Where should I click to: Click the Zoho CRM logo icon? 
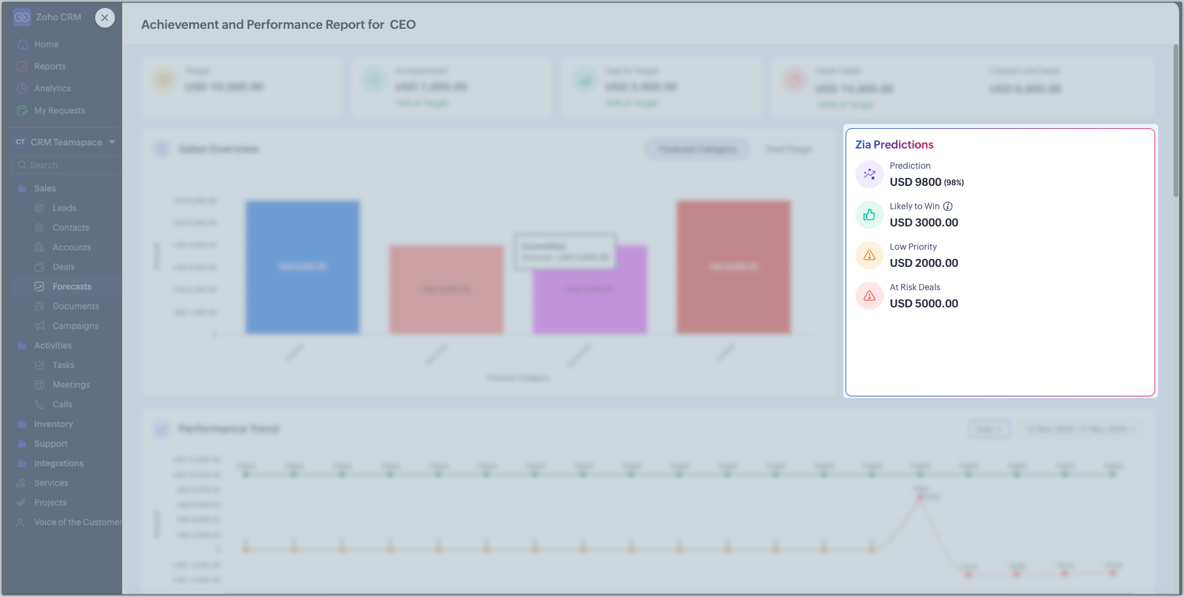[22, 17]
